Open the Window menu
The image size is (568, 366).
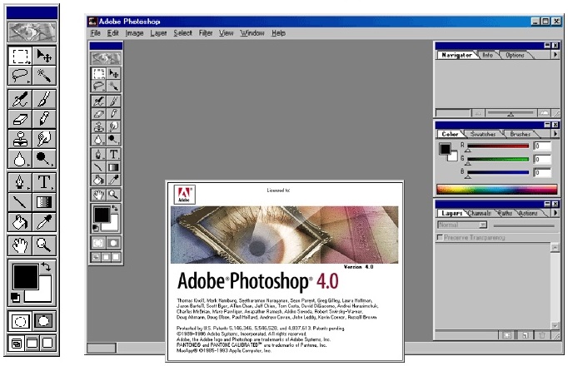252,33
